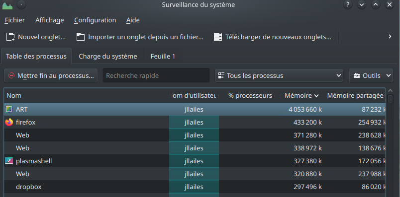
Task: Open the Affichage menu
Action: point(49,20)
